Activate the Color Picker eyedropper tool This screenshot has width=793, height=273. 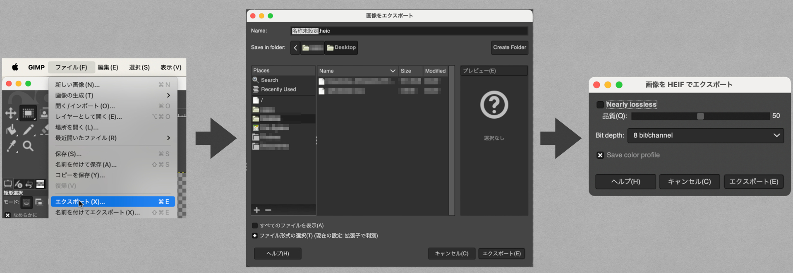point(11,146)
